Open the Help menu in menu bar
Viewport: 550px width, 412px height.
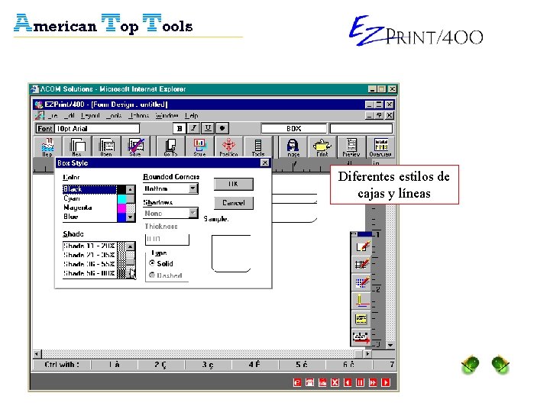[192, 115]
